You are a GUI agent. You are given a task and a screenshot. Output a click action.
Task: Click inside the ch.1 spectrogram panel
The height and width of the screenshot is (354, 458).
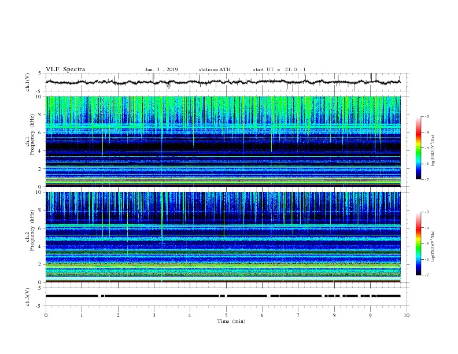click(223, 141)
